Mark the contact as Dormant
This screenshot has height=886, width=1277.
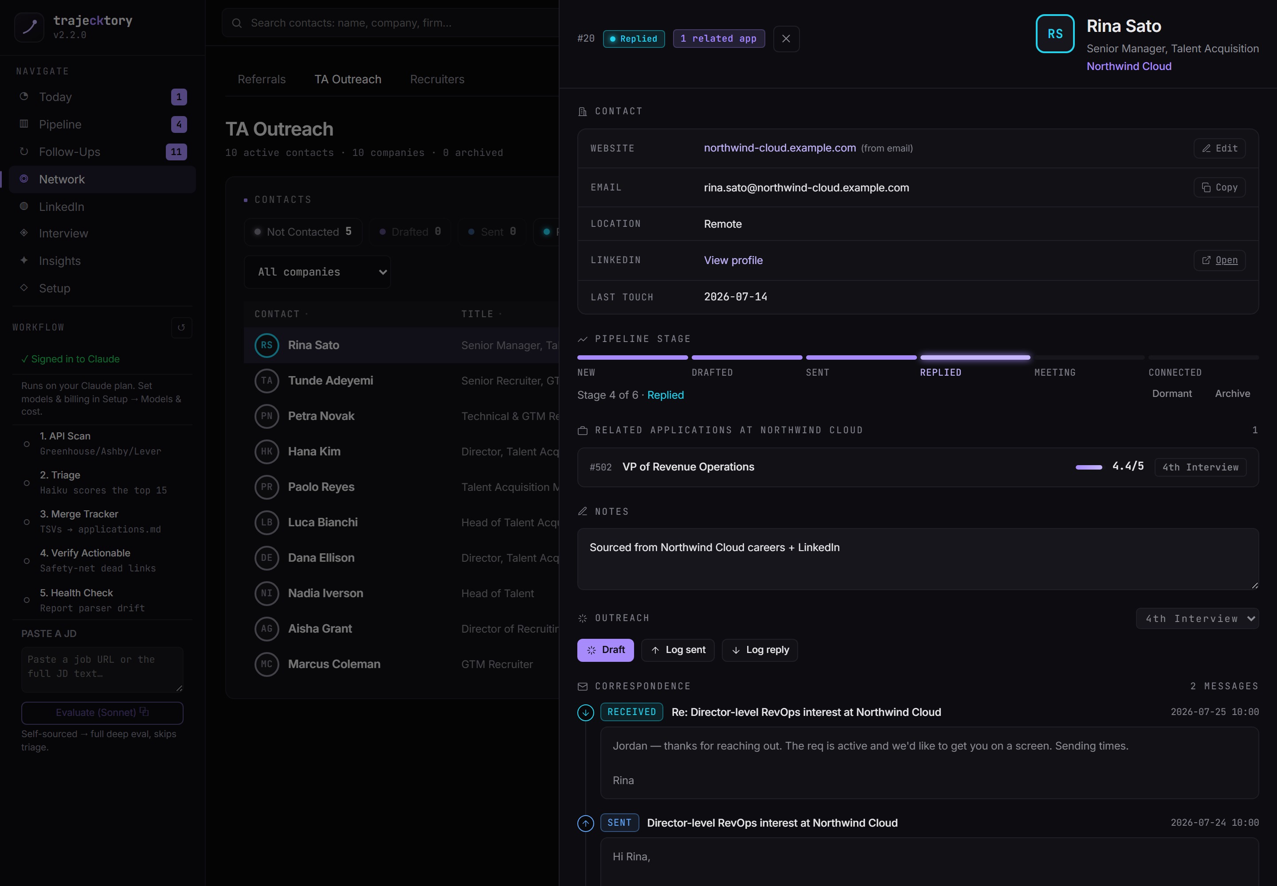point(1171,393)
